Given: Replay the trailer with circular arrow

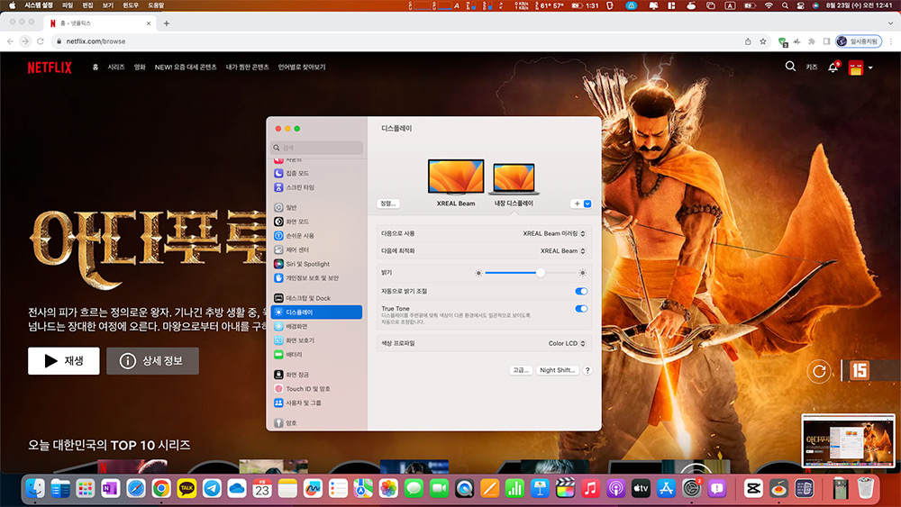Looking at the screenshot, I should [x=819, y=371].
